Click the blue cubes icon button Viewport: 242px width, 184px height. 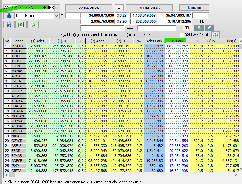point(9,16)
